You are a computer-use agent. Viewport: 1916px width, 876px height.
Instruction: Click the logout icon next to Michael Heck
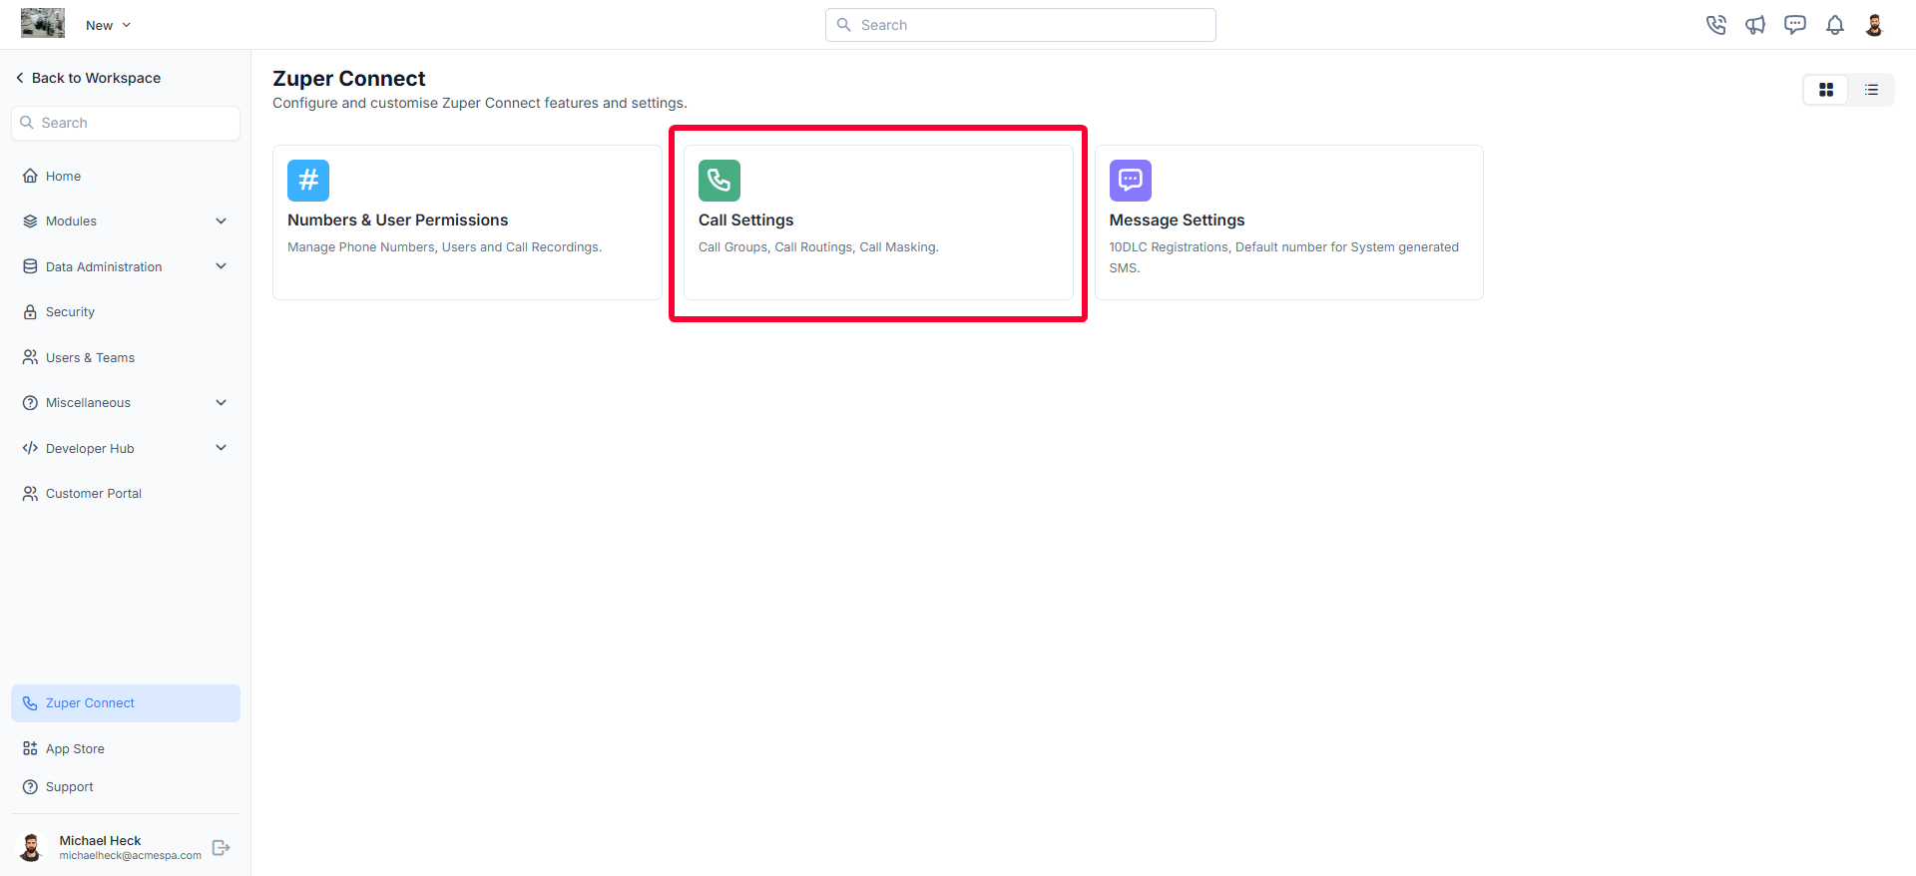point(222,848)
